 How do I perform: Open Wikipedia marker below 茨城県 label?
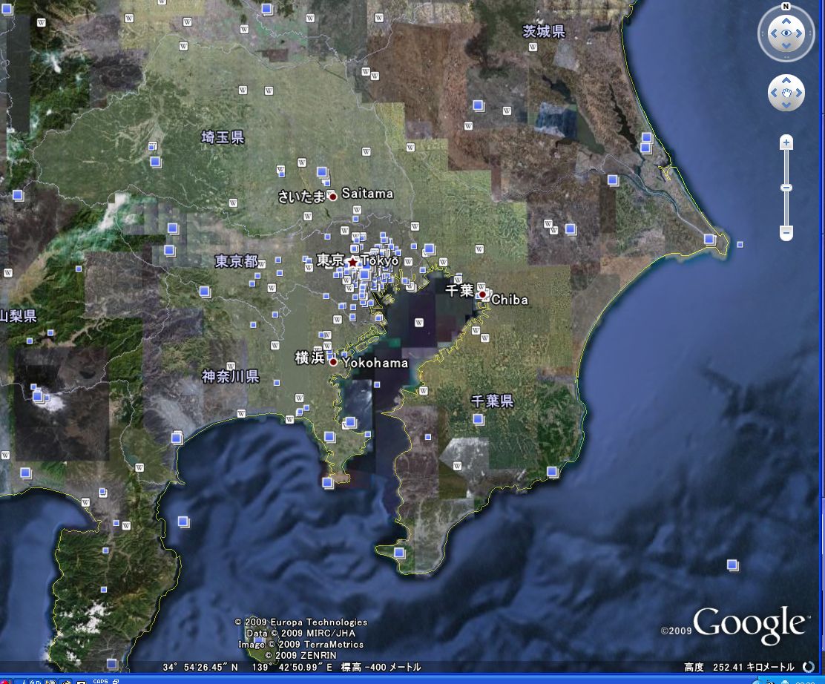click(533, 47)
